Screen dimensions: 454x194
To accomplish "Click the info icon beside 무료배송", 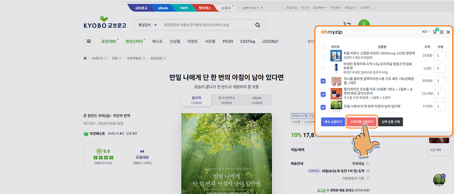I will [368, 163].
